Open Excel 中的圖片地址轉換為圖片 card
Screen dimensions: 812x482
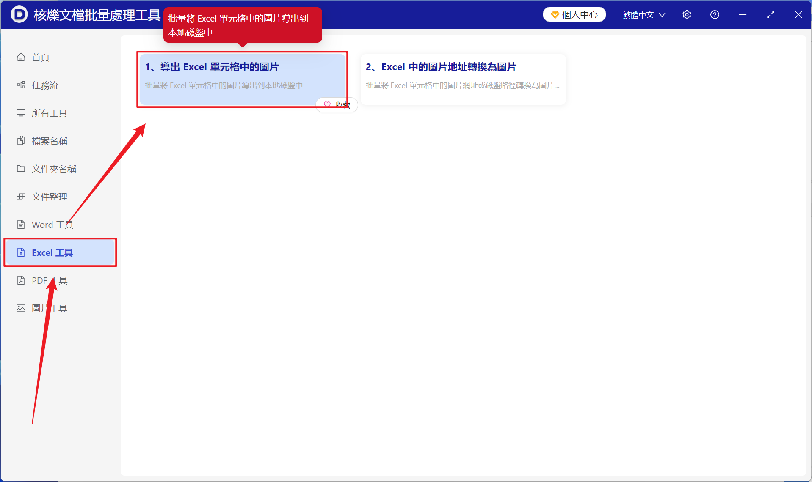463,79
